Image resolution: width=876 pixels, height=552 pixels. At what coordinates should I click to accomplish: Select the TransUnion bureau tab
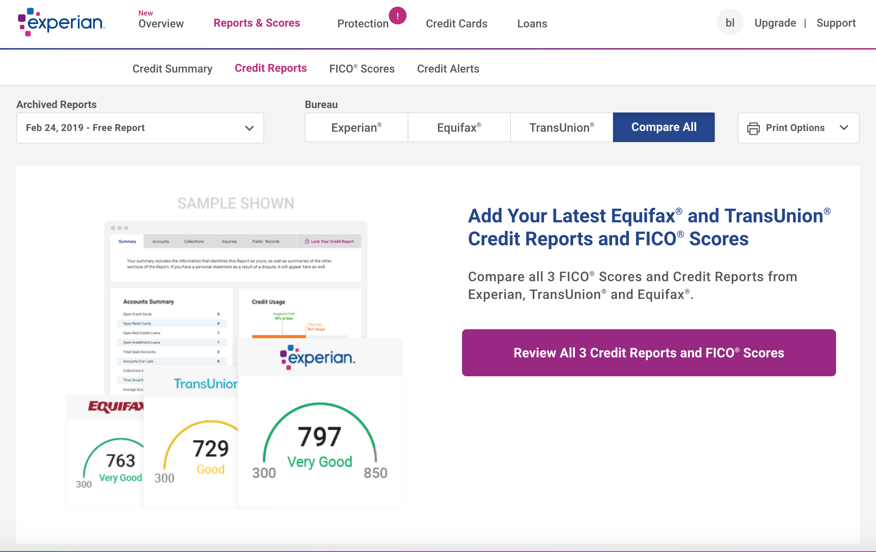coord(561,127)
